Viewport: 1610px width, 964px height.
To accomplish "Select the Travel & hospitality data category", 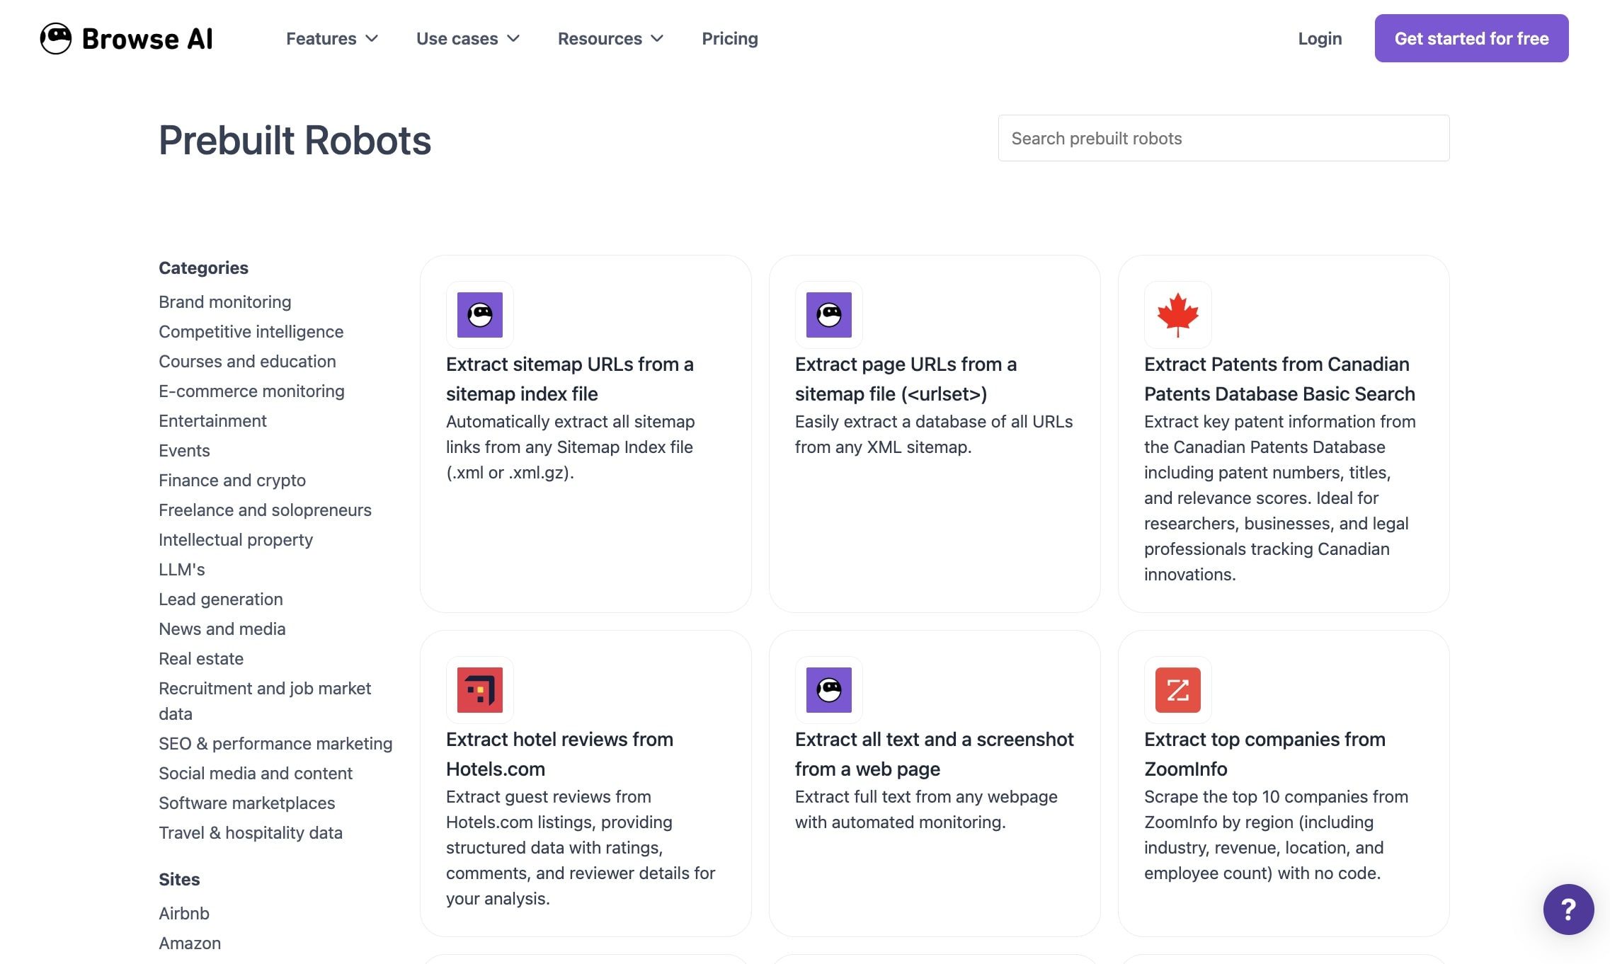I will [x=251, y=832].
